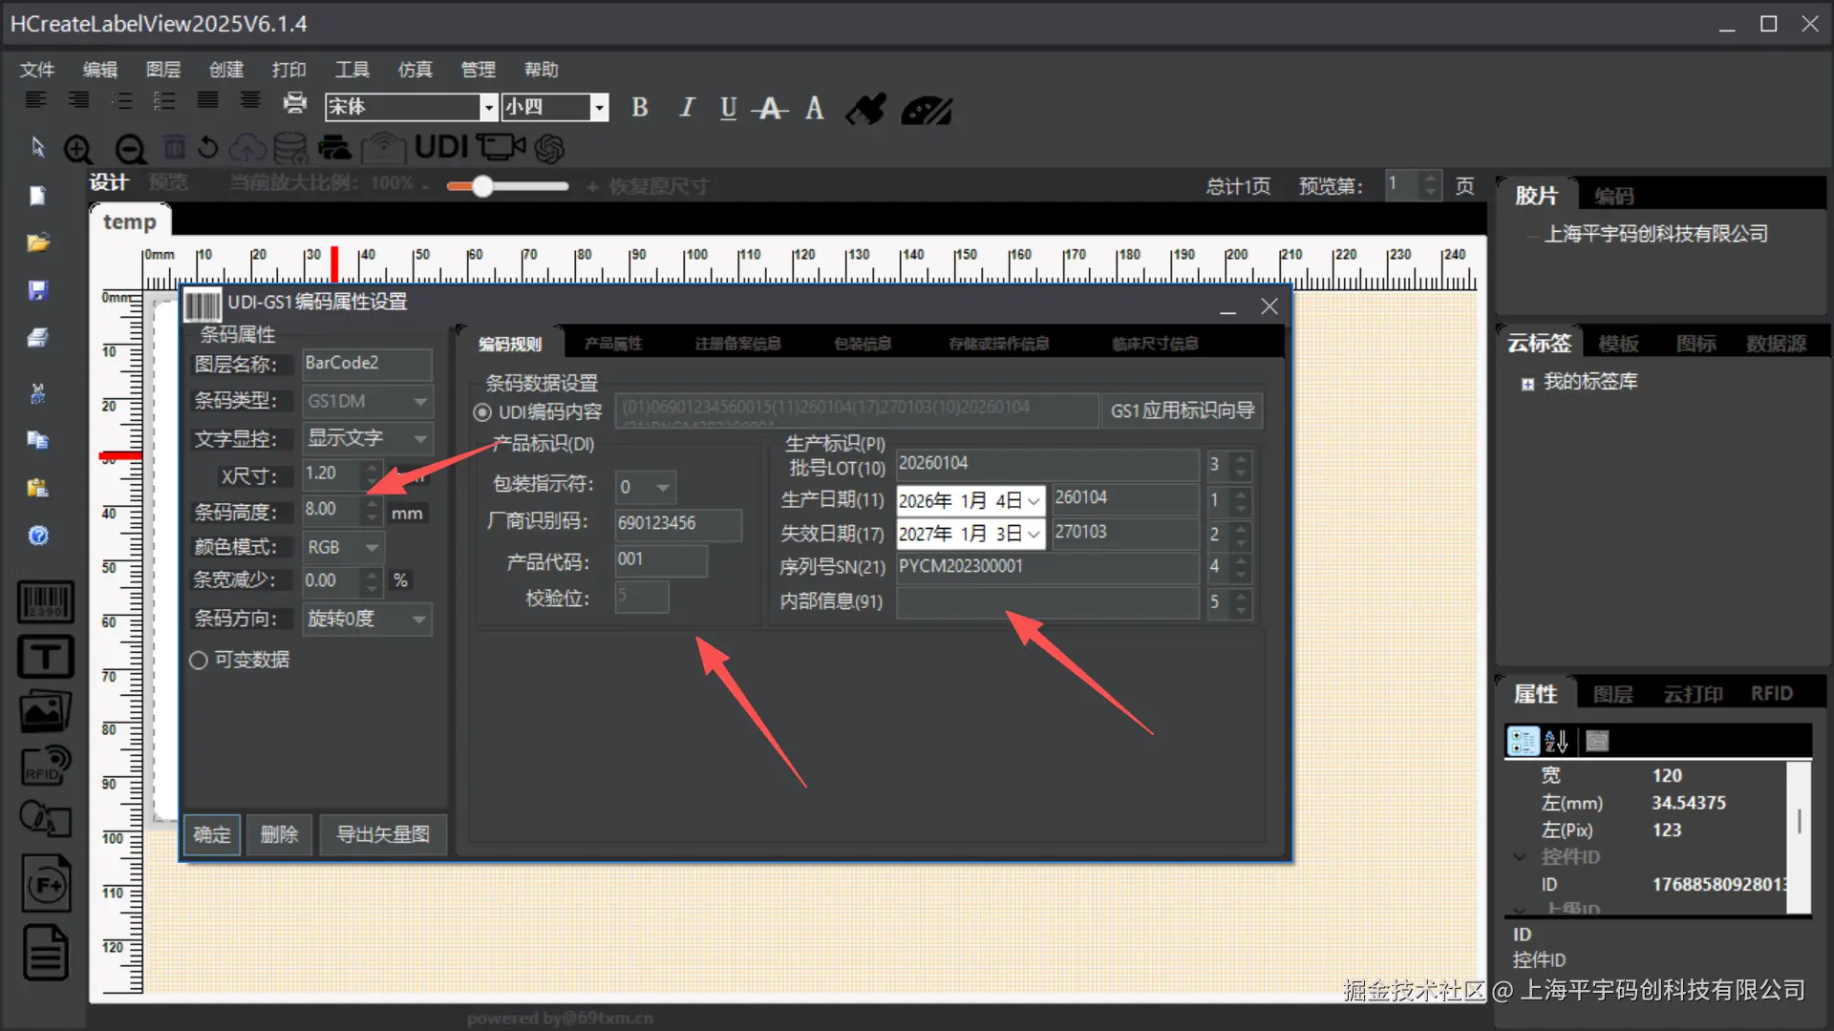The width and height of the screenshot is (1834, 1031).
Task: Toggle categorized view in properties panel
Action: pyautogui.click(x=1523, y=741)
